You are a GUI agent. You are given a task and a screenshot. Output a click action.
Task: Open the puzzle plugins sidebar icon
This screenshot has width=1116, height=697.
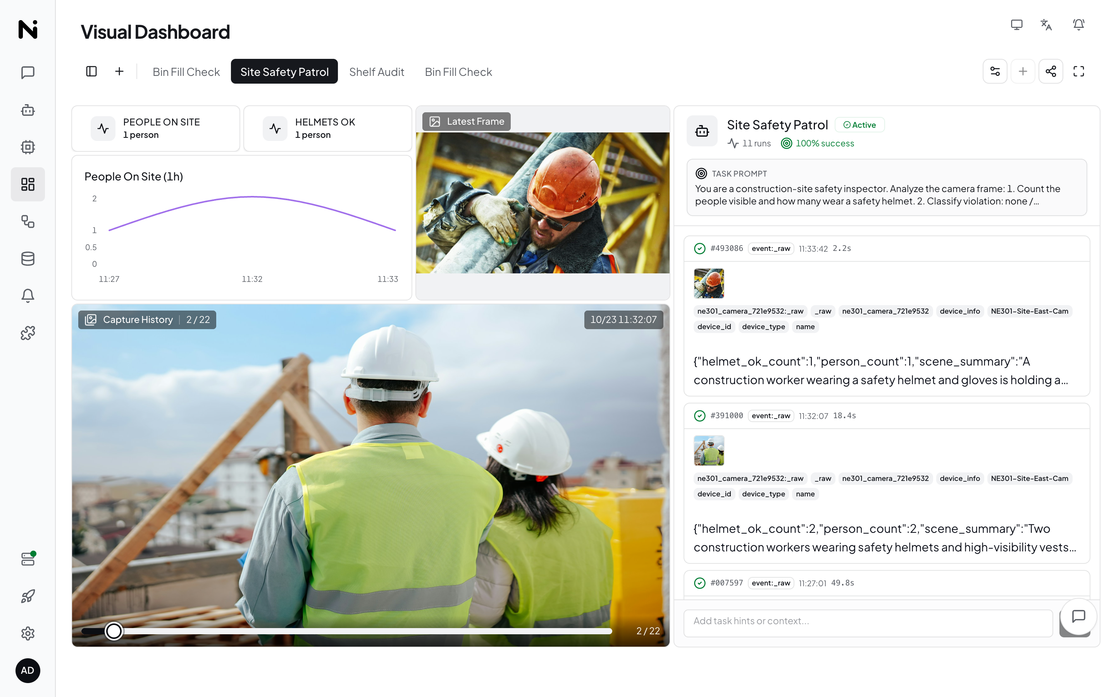28,333
